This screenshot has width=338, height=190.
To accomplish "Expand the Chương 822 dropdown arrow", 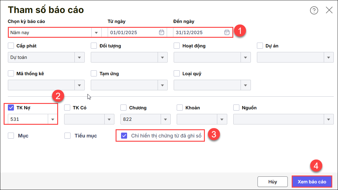I will pos(166,119).
